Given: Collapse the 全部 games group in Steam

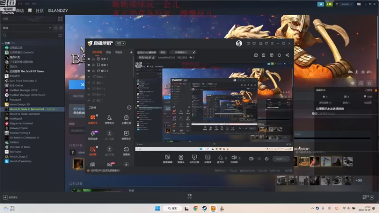Looking at the screenshot, I should [x=3, y=43].
